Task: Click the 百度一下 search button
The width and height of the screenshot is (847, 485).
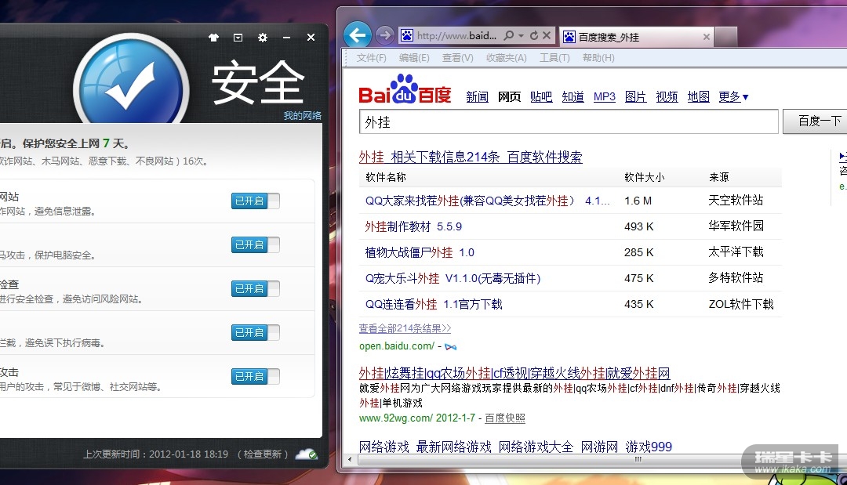Action: 816,121
